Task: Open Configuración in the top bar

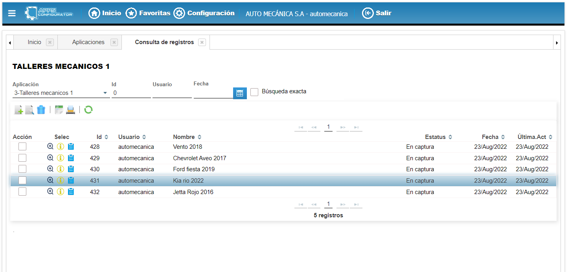Action: pyautogui.click(x=204, y=13)
